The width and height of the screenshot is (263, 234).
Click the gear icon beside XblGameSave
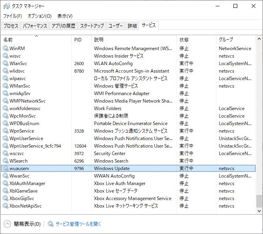pos(6,191)
